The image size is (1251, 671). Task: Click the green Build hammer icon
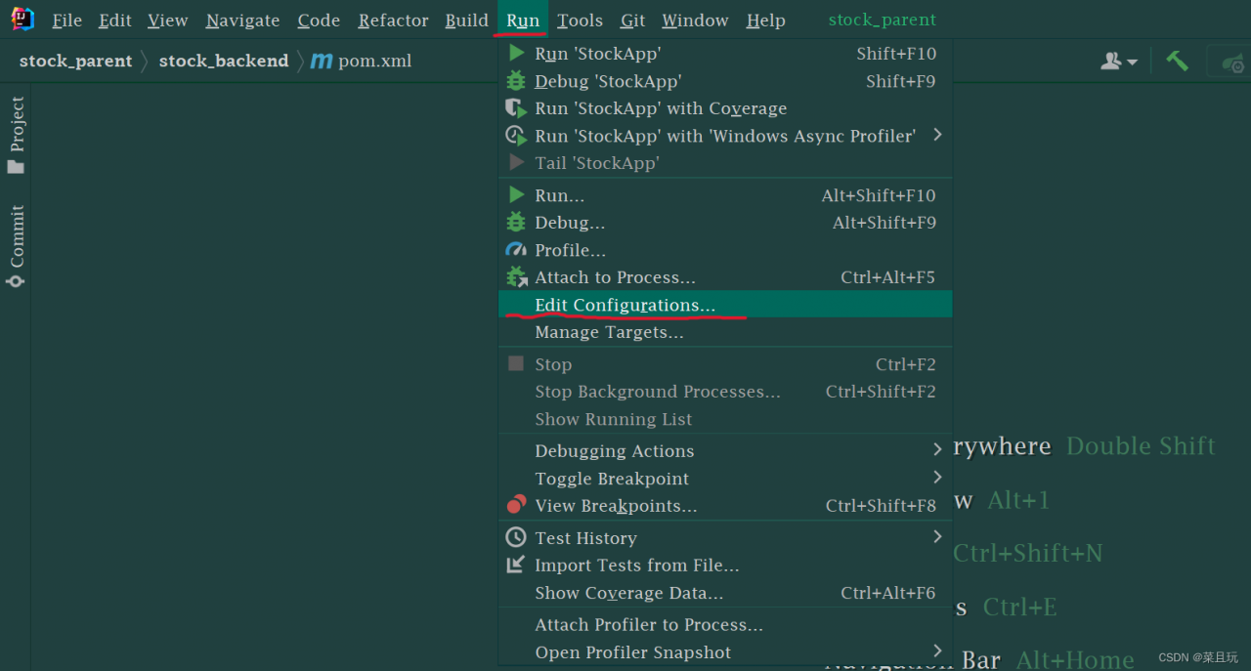[1177, 61]
